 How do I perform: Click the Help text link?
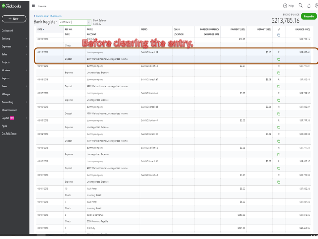(x=291, y=6)
